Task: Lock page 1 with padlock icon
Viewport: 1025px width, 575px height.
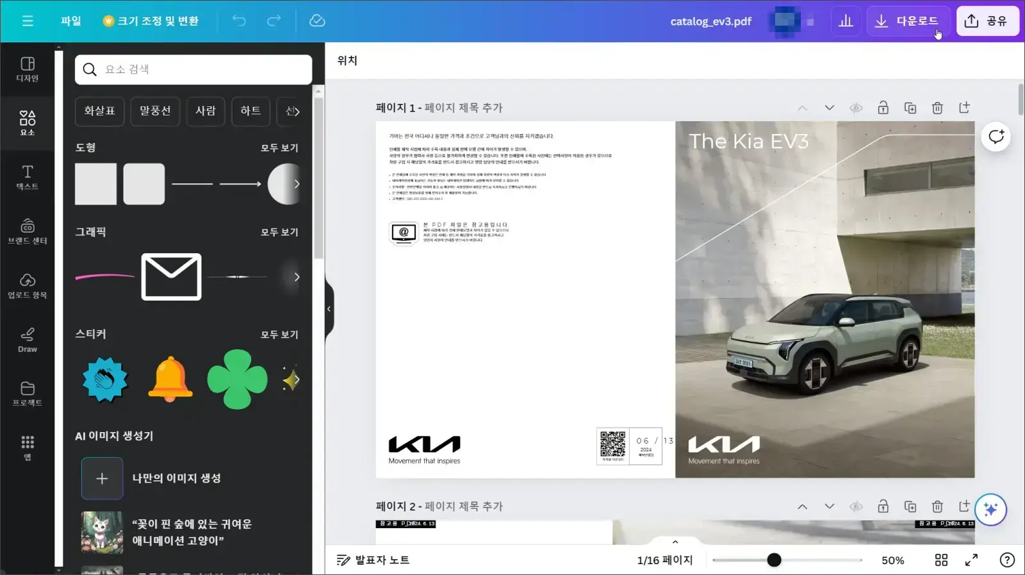Action: [x=883, y=108]
